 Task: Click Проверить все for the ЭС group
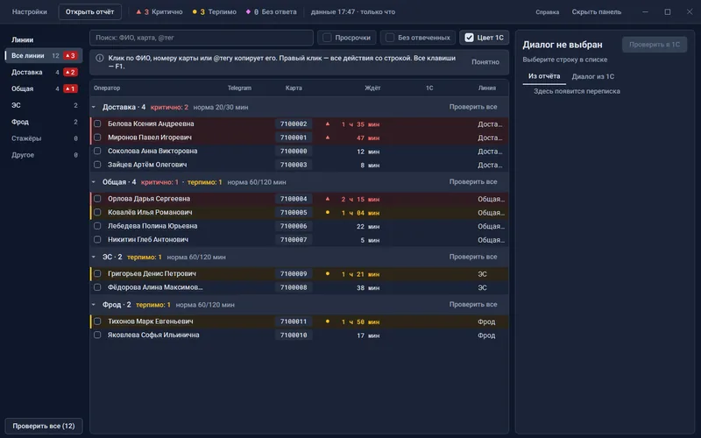click(473, 257)
